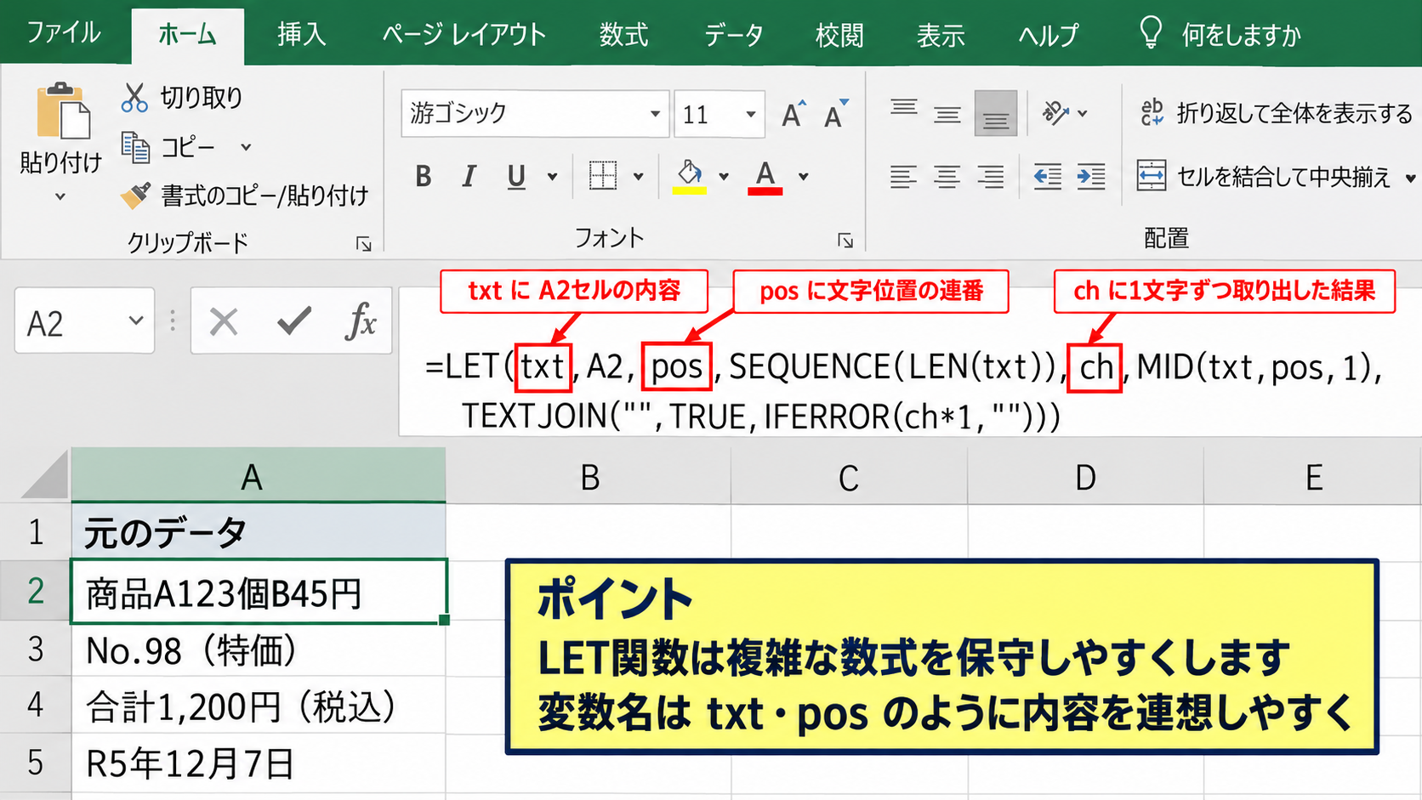Click the middle align icon
The image size is (1422, 800).
947,113
